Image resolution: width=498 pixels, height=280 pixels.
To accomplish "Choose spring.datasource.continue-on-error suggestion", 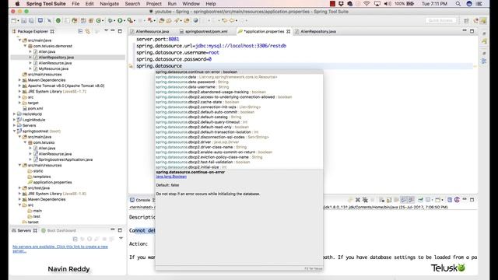I will coord(239,72).
